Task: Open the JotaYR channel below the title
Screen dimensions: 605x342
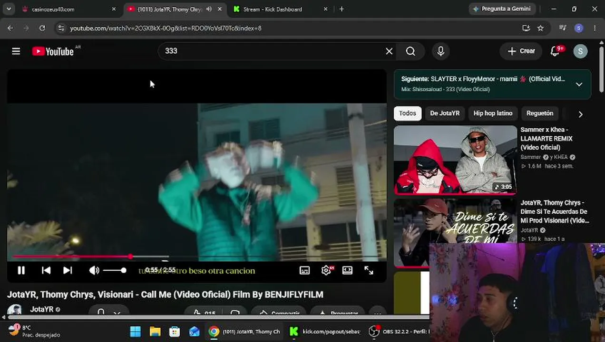Action: point(41,309)
